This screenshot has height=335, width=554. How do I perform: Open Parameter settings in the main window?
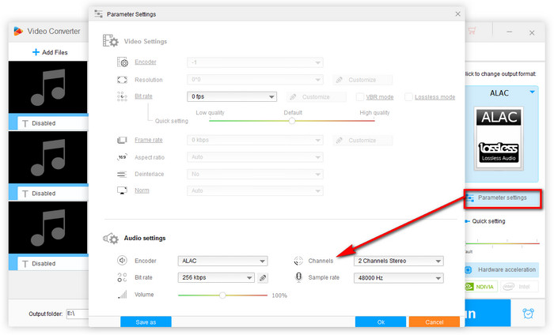[502, 198]
